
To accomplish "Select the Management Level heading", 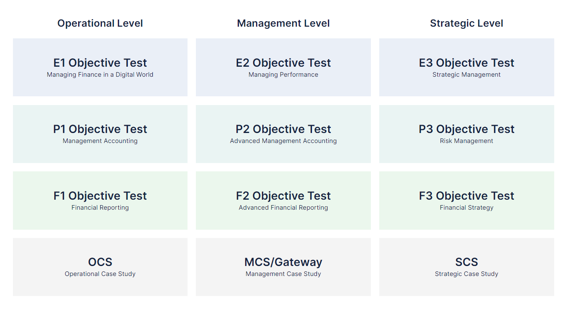I will tap(283, 23).
